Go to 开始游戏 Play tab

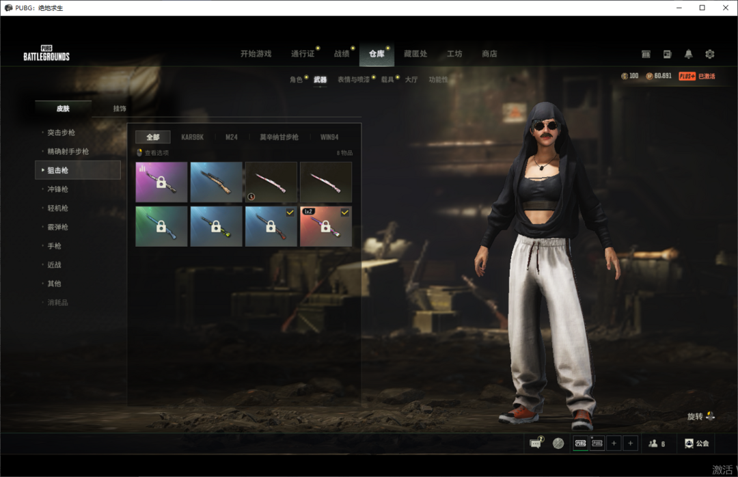click(x=256, y=54)
